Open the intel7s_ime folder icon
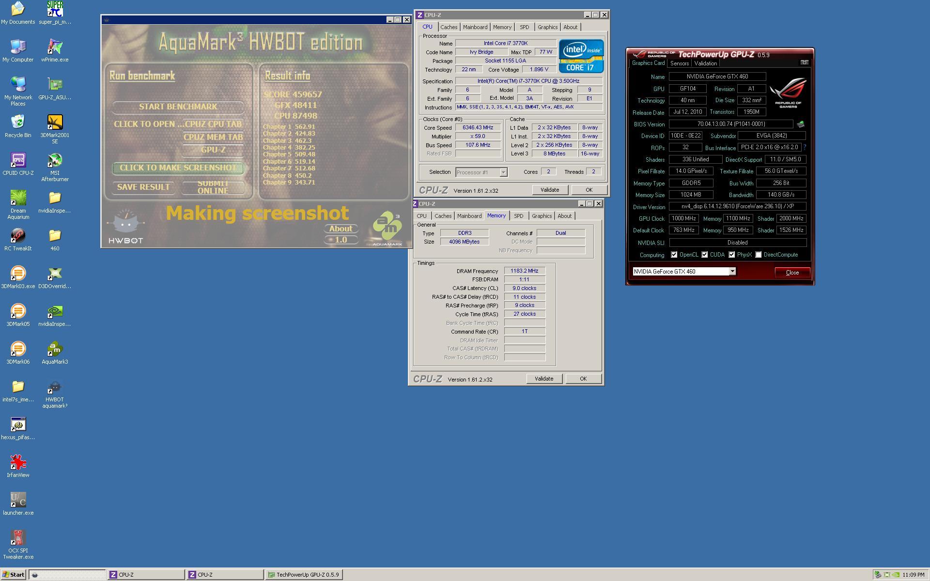The width and height of the screenshot is (930, 581). pos(18,391)
